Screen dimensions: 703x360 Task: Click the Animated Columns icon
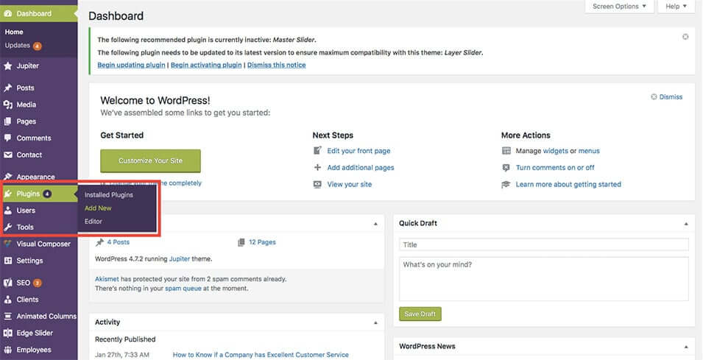click(x=7, y=316)
